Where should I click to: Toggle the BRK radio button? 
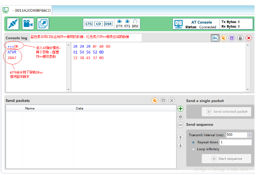pos(136,22)
